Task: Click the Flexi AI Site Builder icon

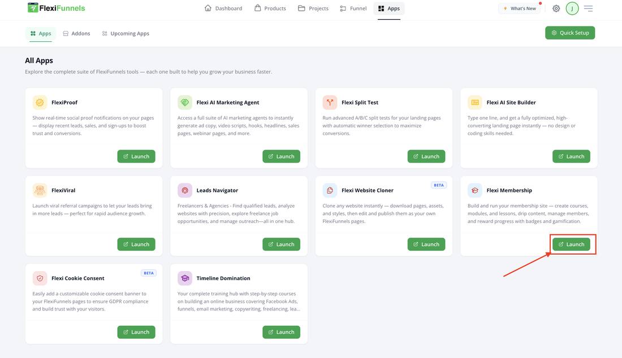Action: coord(475,103)
